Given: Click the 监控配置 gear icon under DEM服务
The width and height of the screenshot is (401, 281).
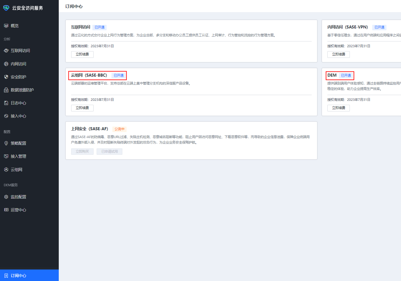Looking at the screenshot, I should click(6, 197).
